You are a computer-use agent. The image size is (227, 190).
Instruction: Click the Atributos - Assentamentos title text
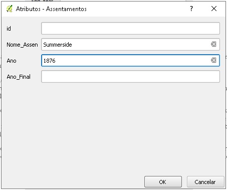pos(51,9)
